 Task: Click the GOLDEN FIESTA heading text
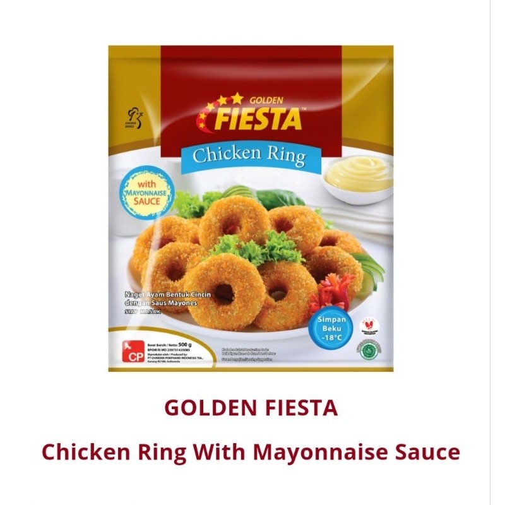click(251, 408)
